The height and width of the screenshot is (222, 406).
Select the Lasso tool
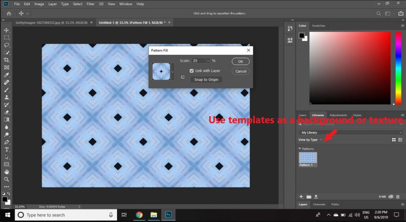click(x=6, y=45)
